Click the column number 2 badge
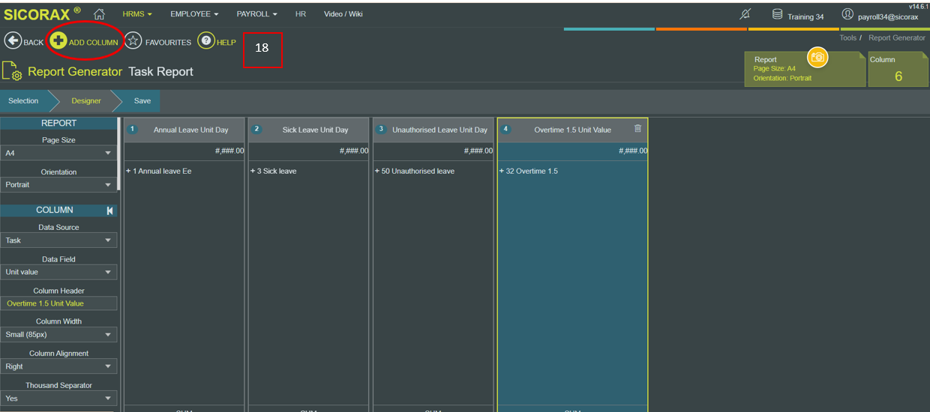This screenshot has height=412, width=930. [x=256, y=129]
